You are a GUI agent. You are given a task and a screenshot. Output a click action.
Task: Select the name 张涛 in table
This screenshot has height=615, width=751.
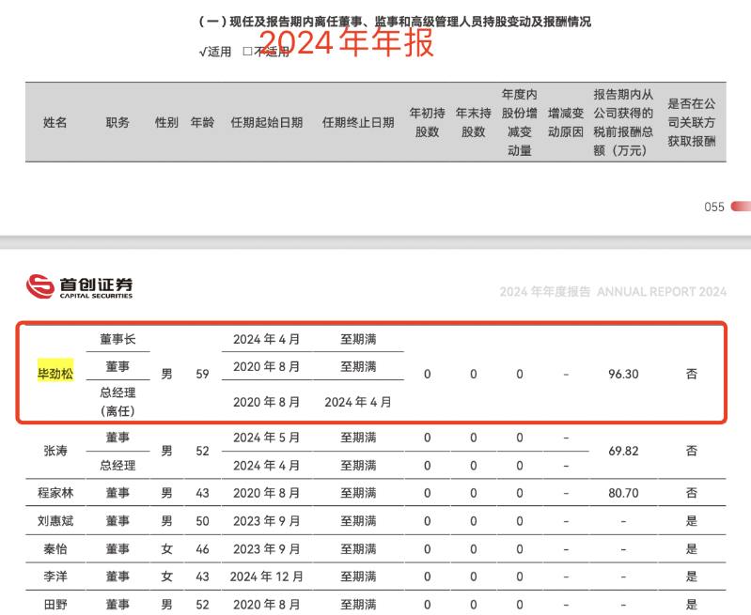pyautogui.click(x=55, y=451)
